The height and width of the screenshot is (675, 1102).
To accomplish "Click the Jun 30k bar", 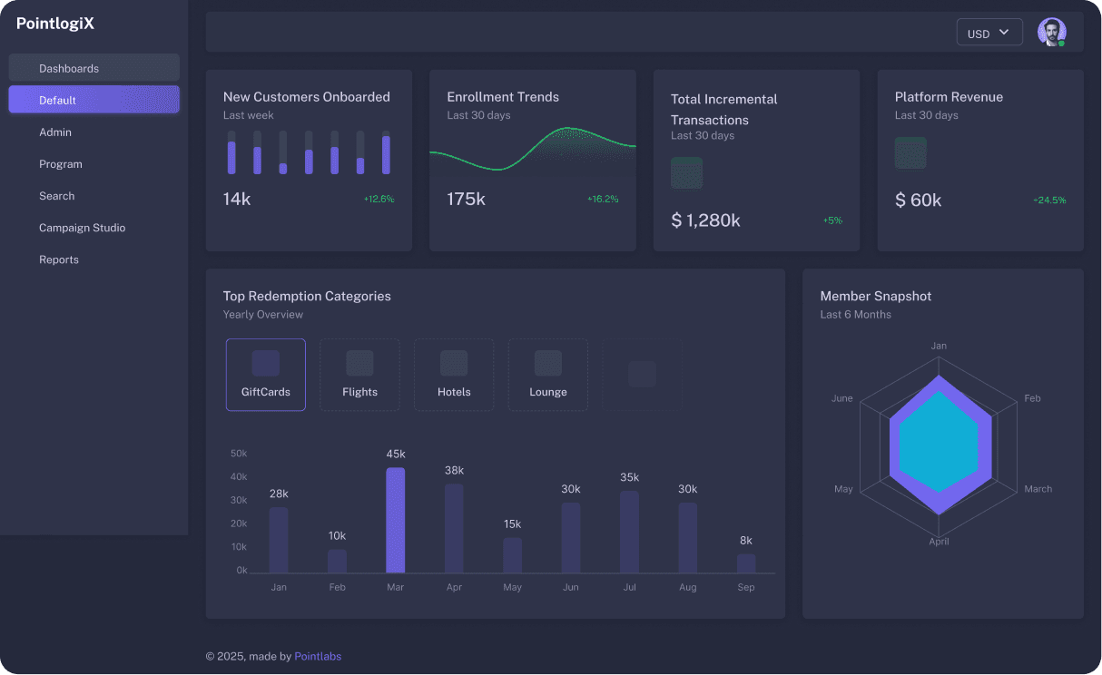I will [571, 538].
